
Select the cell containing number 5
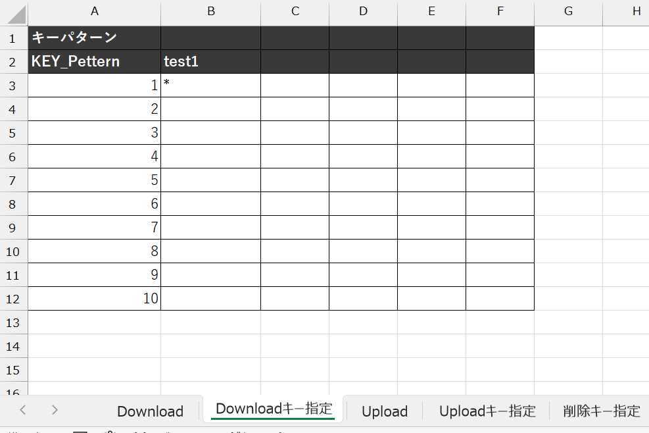point(95,180)
